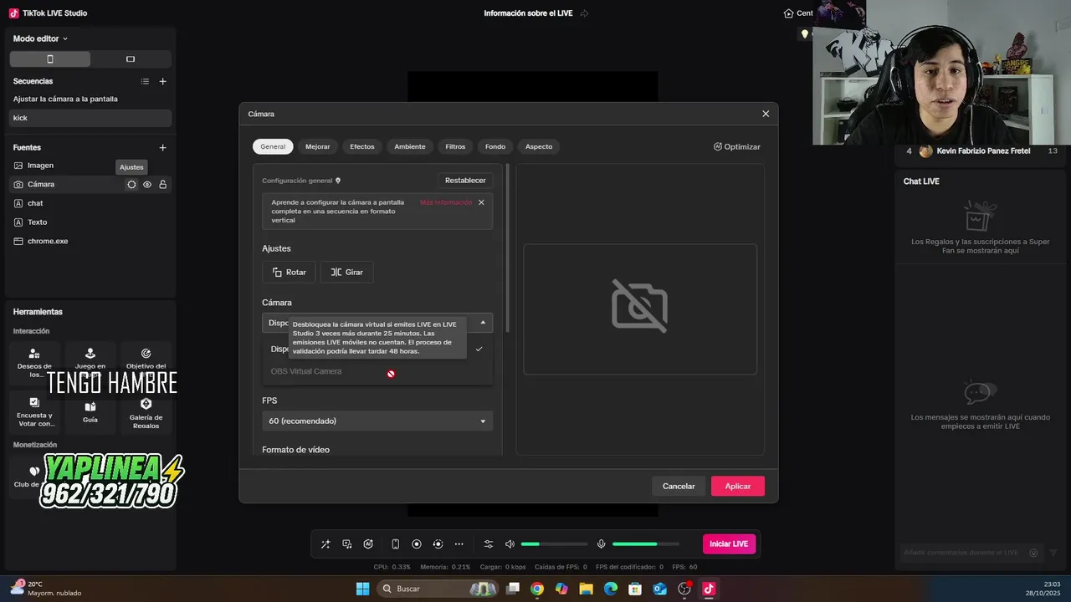Close the Cámara dialog with X

tap(766, 114)
